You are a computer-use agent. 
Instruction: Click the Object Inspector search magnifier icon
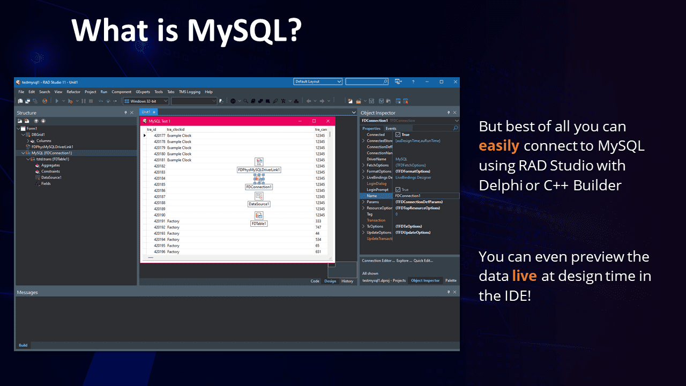pyautogui.click(x=456, y=128)
